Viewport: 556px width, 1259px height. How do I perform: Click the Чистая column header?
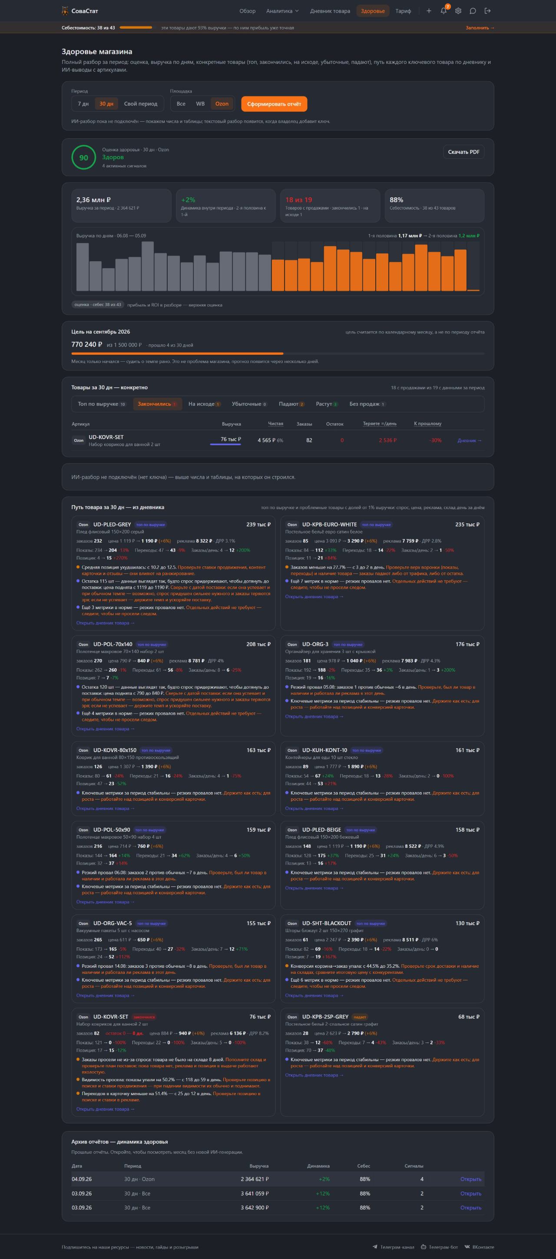tap(275, 423)
